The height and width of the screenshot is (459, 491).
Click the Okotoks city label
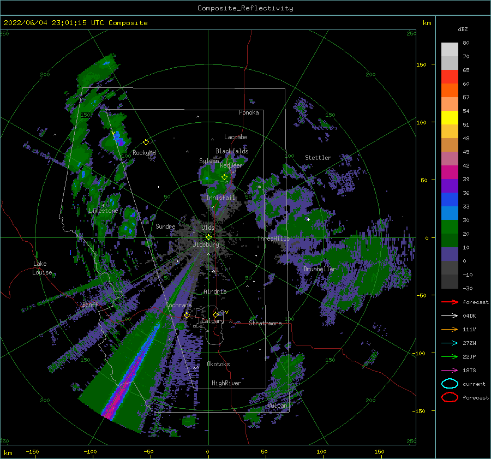tap(218, 364)
